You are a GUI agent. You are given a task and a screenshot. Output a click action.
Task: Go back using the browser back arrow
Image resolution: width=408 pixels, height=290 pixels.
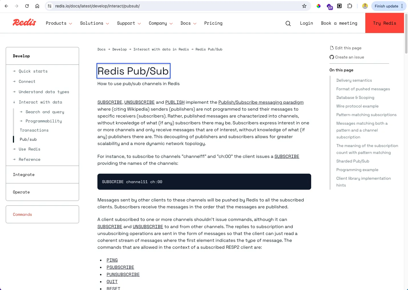pyautogui.click(x=6, y=6)
